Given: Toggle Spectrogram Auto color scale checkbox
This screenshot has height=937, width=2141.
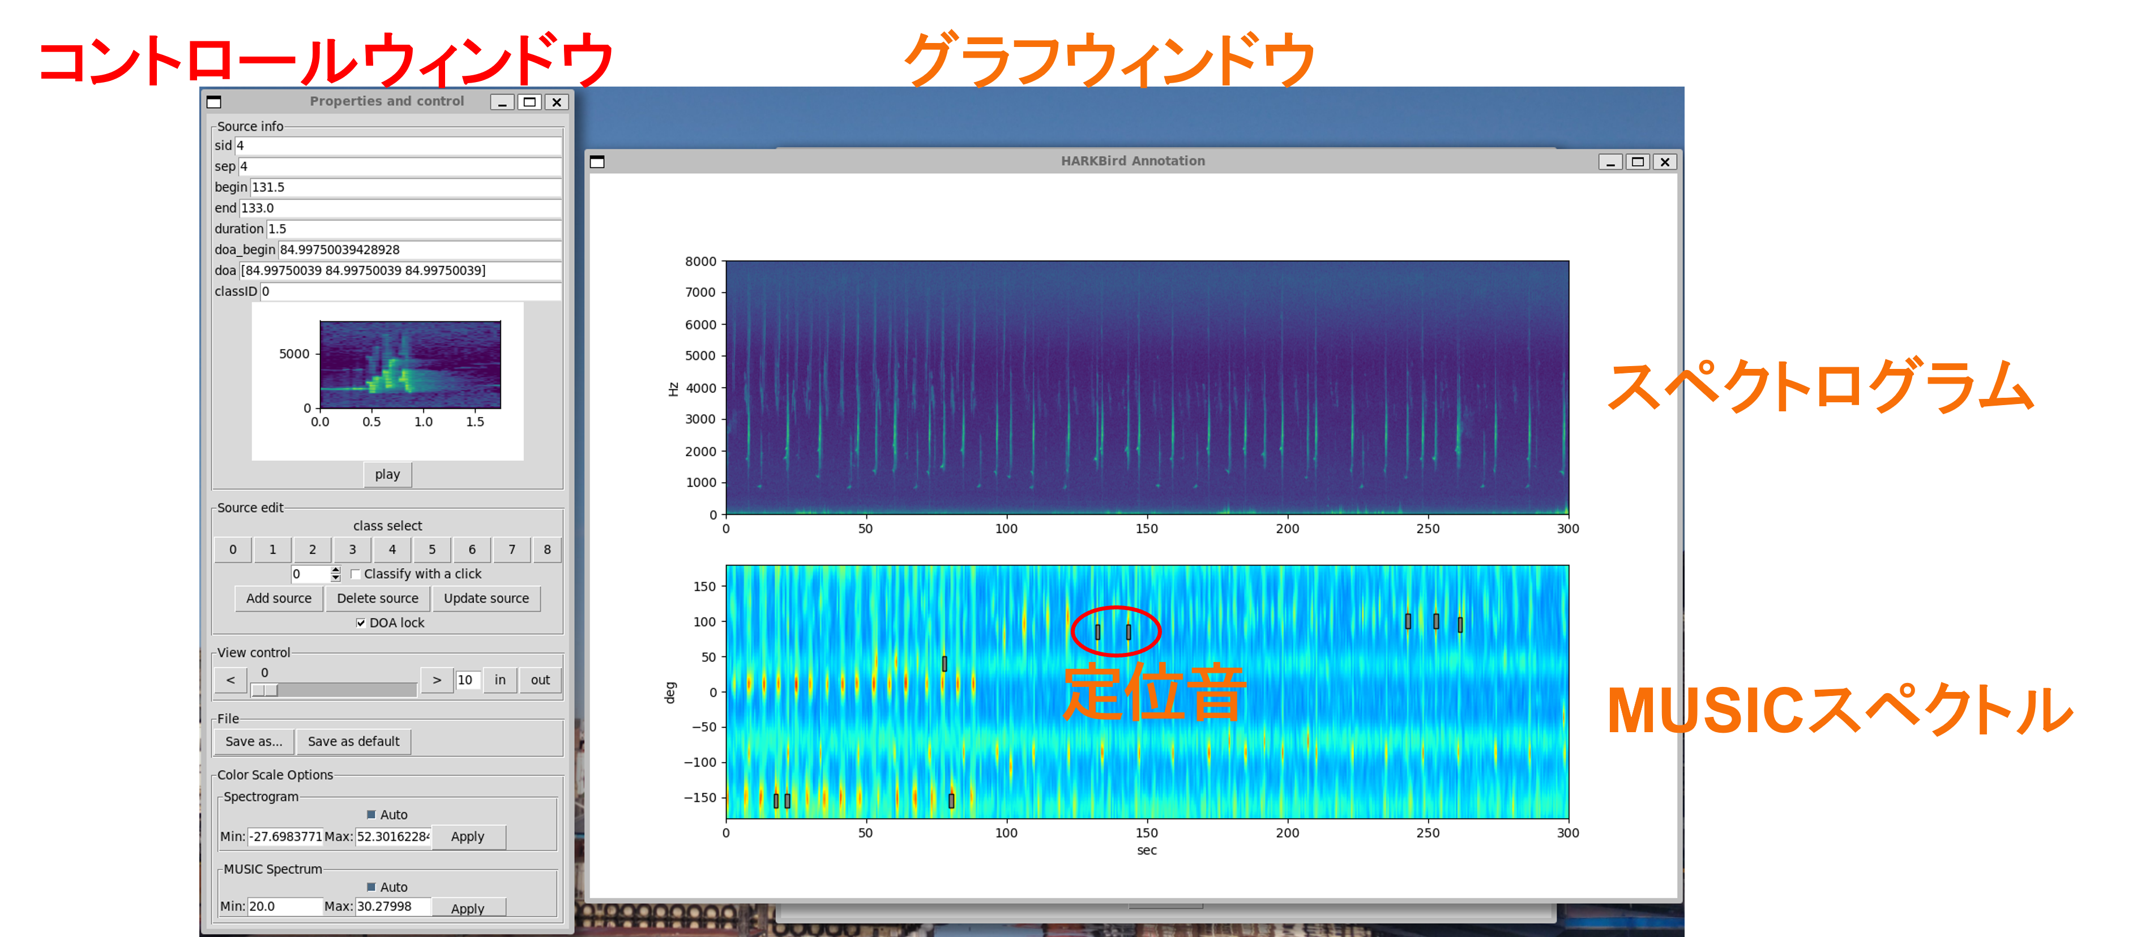Looking at the screenshot, I should 371,815.
